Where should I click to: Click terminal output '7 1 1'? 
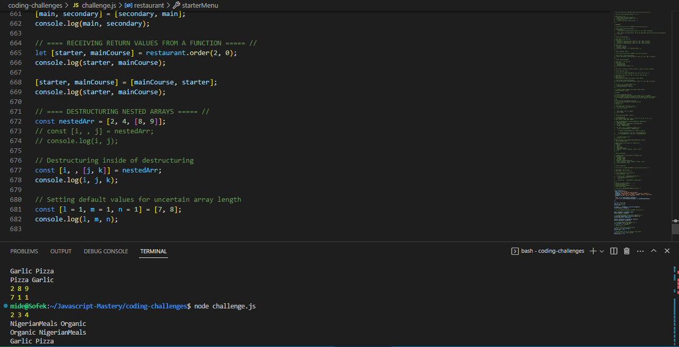point(20,297)
